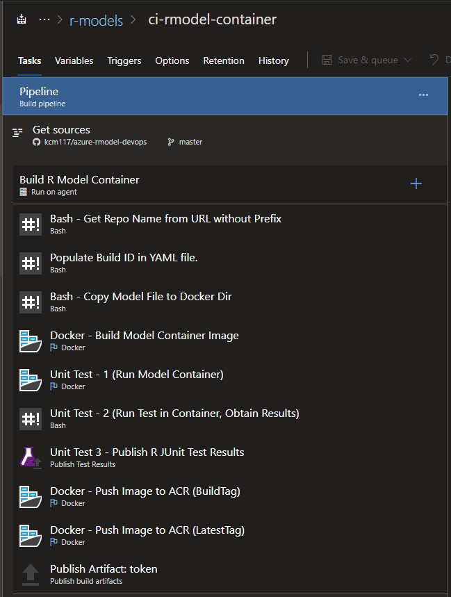The height and width of the screenshot is (597, 451).
Task: Open the Pipeline more options ellipsis
Action: click(423, 95)
